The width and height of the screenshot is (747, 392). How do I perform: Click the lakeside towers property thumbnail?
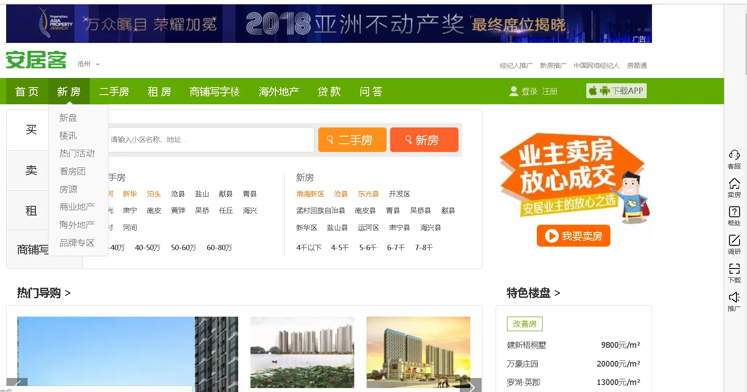coord(302,353)
